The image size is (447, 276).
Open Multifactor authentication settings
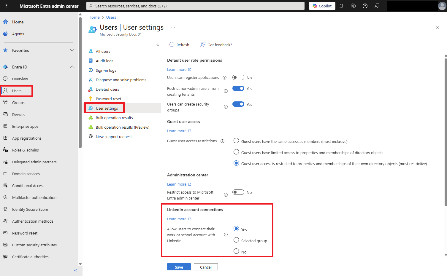pos(34,197)
